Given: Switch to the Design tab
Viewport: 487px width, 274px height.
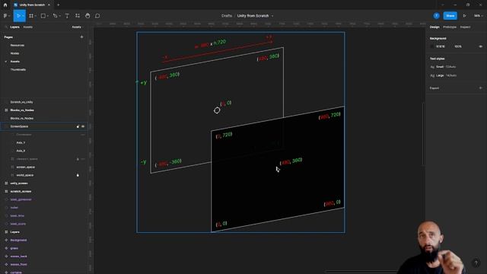Looking at the screenshot, I should pos(434,27).
